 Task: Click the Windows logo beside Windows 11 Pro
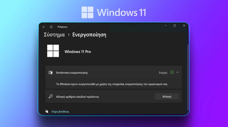pos(53,51)
